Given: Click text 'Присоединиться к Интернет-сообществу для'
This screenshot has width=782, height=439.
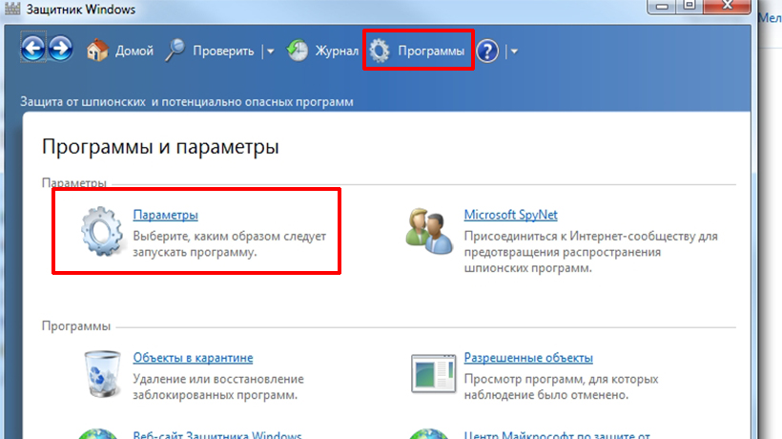Looking at the screenshot, I should coord(590,236).
